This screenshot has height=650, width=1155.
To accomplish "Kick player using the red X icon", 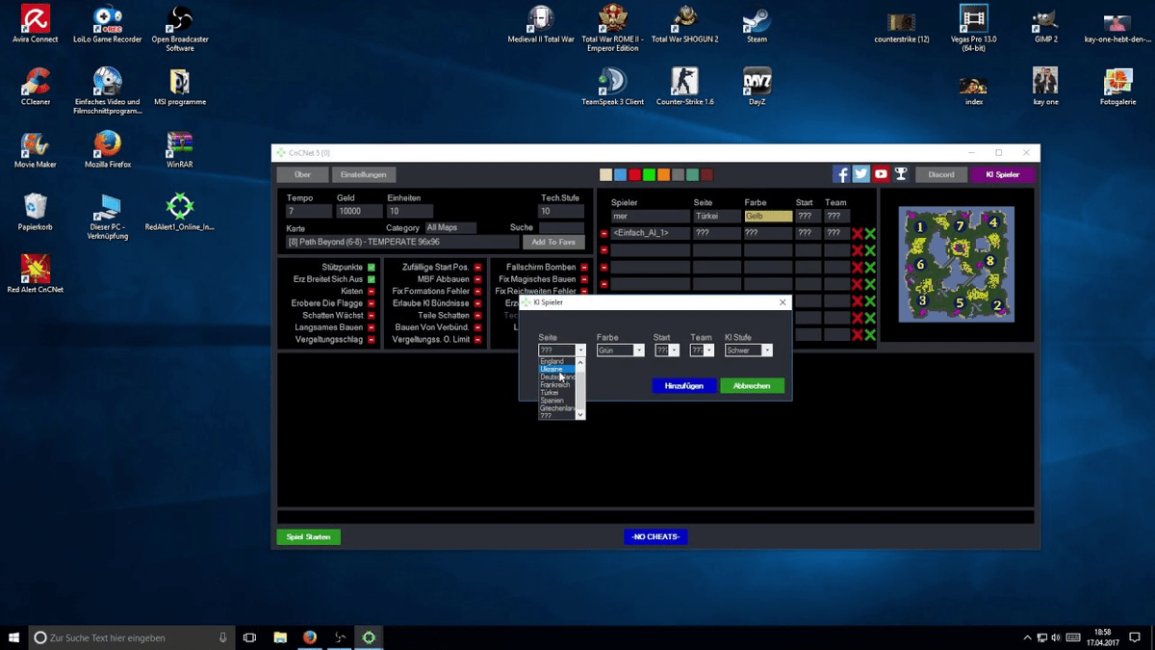I will click(860, 232).
